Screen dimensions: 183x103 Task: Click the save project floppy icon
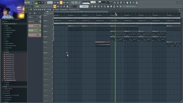point(127,3)
